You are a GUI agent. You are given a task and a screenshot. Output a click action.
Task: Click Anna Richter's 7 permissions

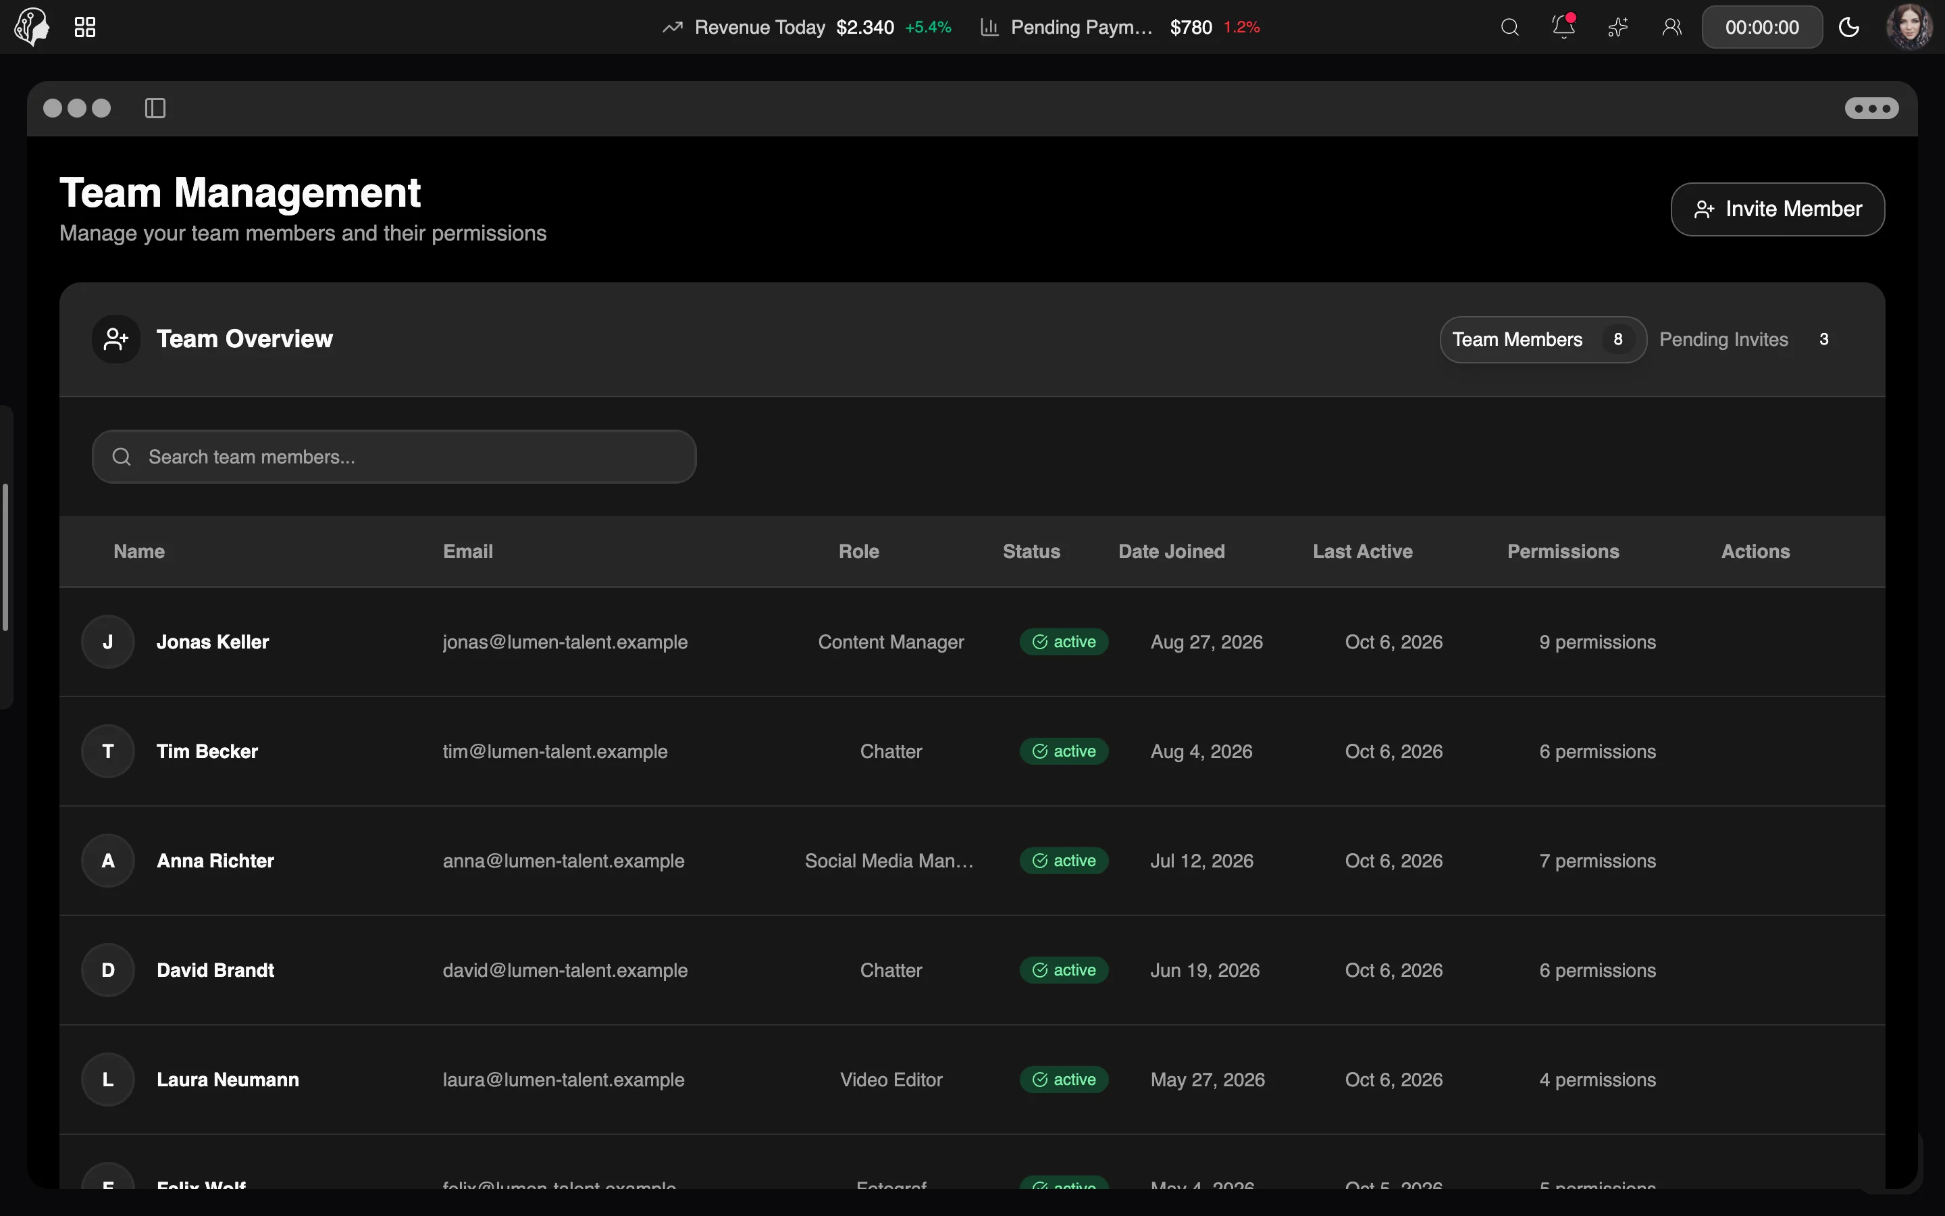coord(1597,861)
